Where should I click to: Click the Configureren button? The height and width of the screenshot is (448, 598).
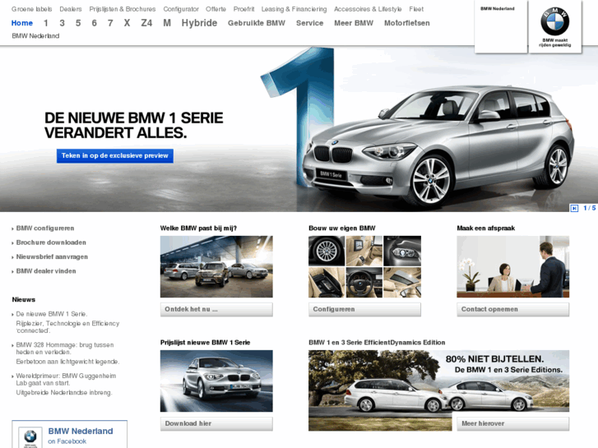[364, 309]
